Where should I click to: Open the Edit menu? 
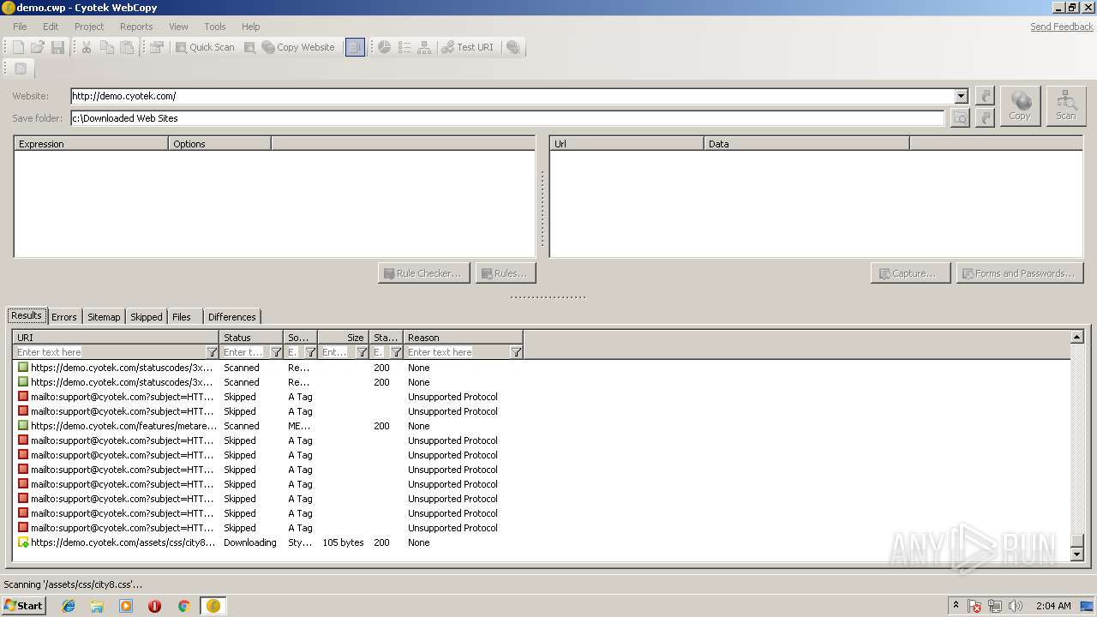pyautogui.click(x=51, y=27)
